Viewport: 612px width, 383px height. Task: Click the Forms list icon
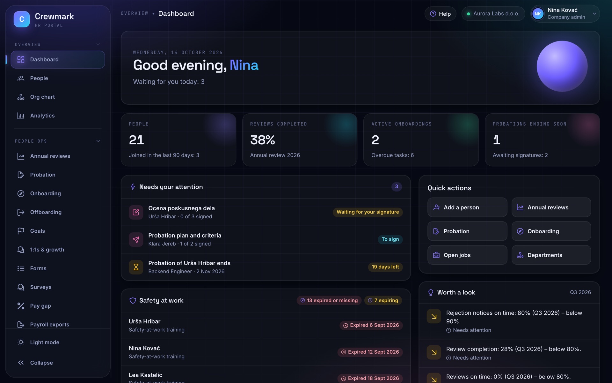[21, 268]
